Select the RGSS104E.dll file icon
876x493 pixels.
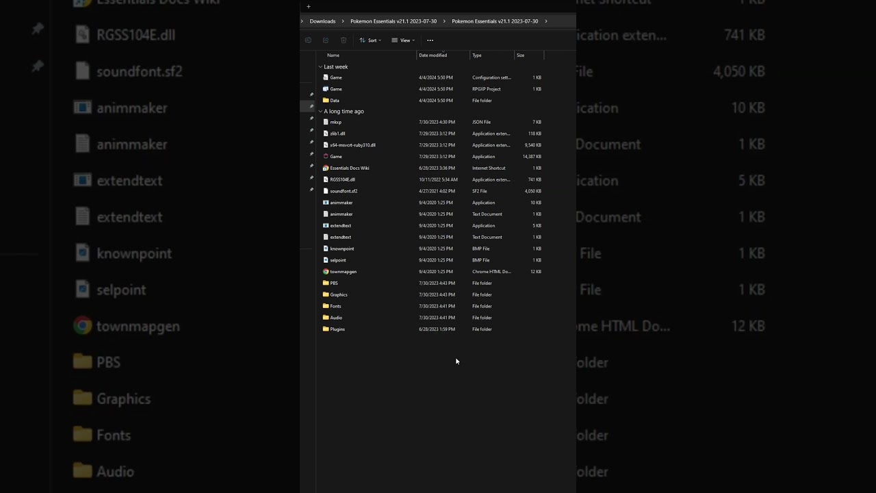[x=326, y=179]
